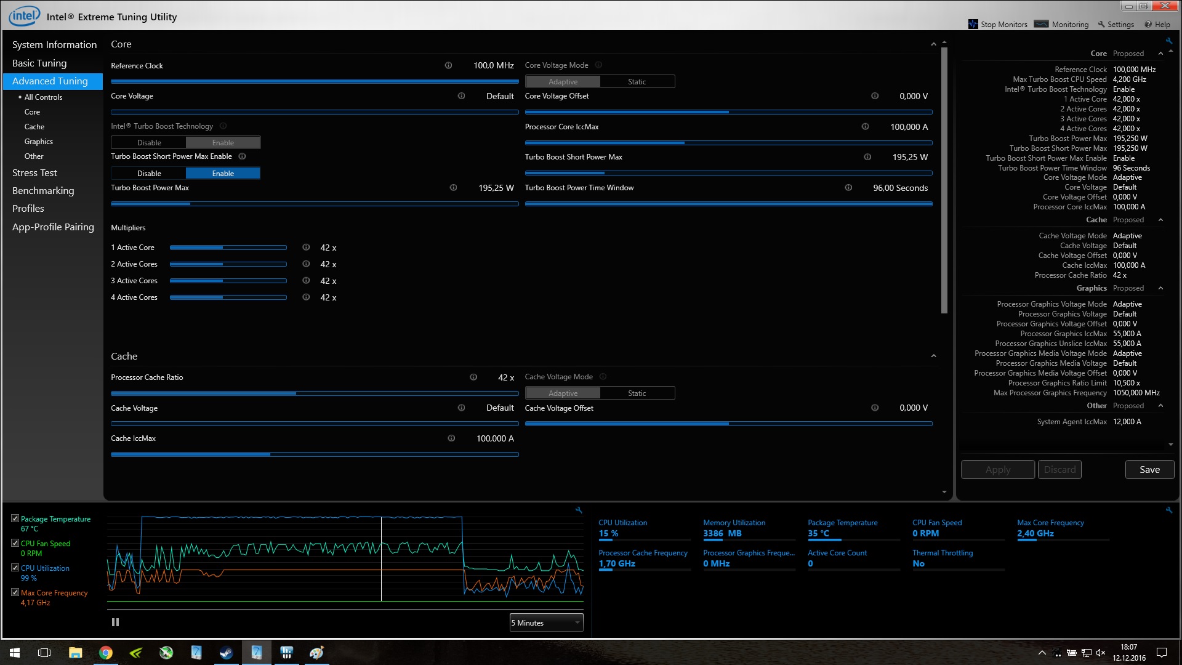1182x665 pixels.
Task: Click info icon beside Processor Core IccMax
Action: pyautogui.click(x=865, y=127)
